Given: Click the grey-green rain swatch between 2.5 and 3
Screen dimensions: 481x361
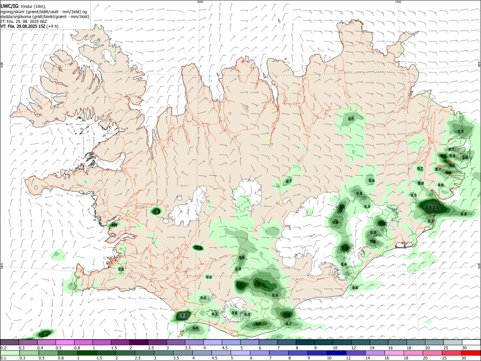Looking at the screenshot, I should (144, 353).
